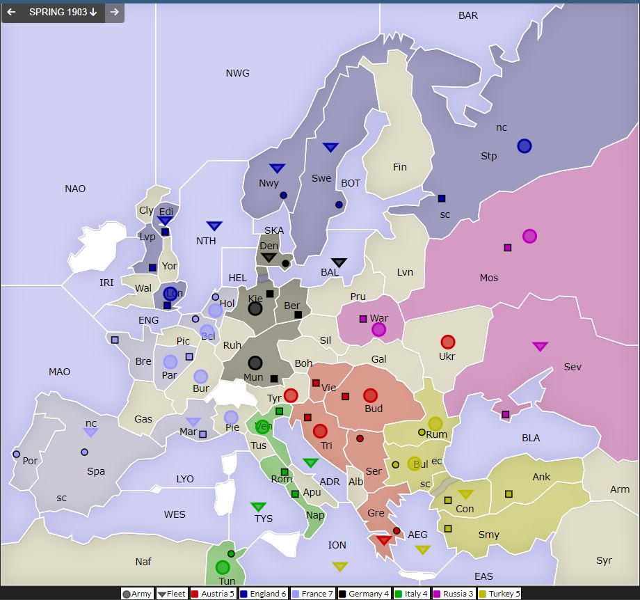Advance to the next turn arrow
The image size is (640, 600).
point(115,13)
